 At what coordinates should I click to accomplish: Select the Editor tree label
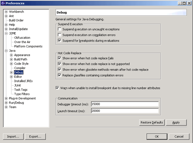[18, 77]
